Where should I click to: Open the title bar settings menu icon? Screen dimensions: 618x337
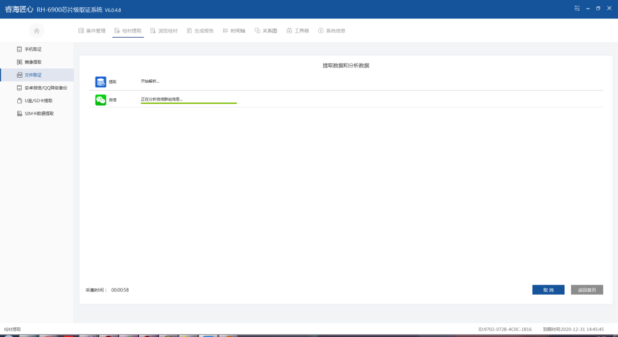(577, 8)
